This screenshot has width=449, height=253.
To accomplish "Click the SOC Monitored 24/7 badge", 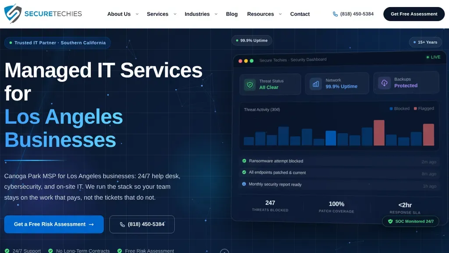I will 410,221.
